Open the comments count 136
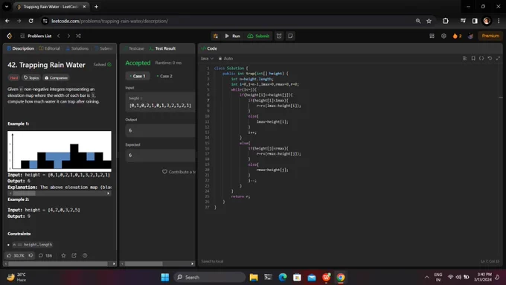The height and width of the screenshot is (285, 506). tap(45, 255)
